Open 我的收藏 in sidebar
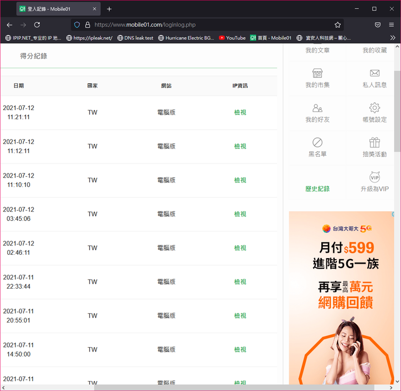 374,50
